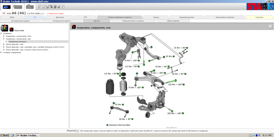Viewport: 274px width, 137px height.
Task: Click the Start button on taskbar
Action: click(5, 135)
